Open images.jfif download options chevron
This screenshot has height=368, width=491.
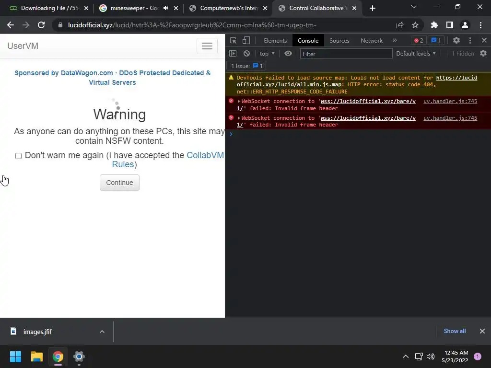[x=102, y=332]
